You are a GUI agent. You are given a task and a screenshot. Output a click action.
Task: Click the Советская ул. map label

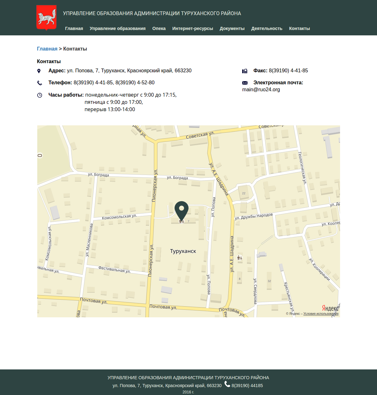tap(200, 135)
